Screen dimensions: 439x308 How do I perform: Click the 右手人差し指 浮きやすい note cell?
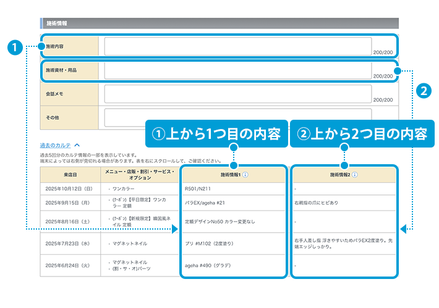(344, 243)
